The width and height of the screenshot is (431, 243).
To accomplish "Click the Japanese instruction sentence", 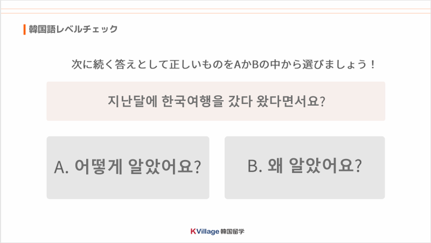I will point(224,64).
